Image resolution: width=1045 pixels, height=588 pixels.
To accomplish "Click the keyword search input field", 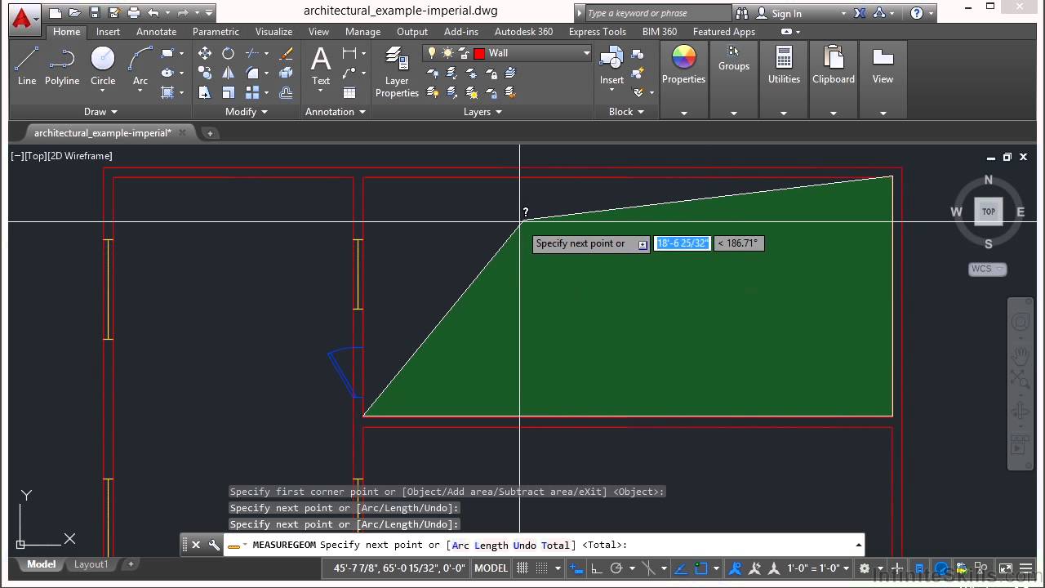I will [658, 13].
